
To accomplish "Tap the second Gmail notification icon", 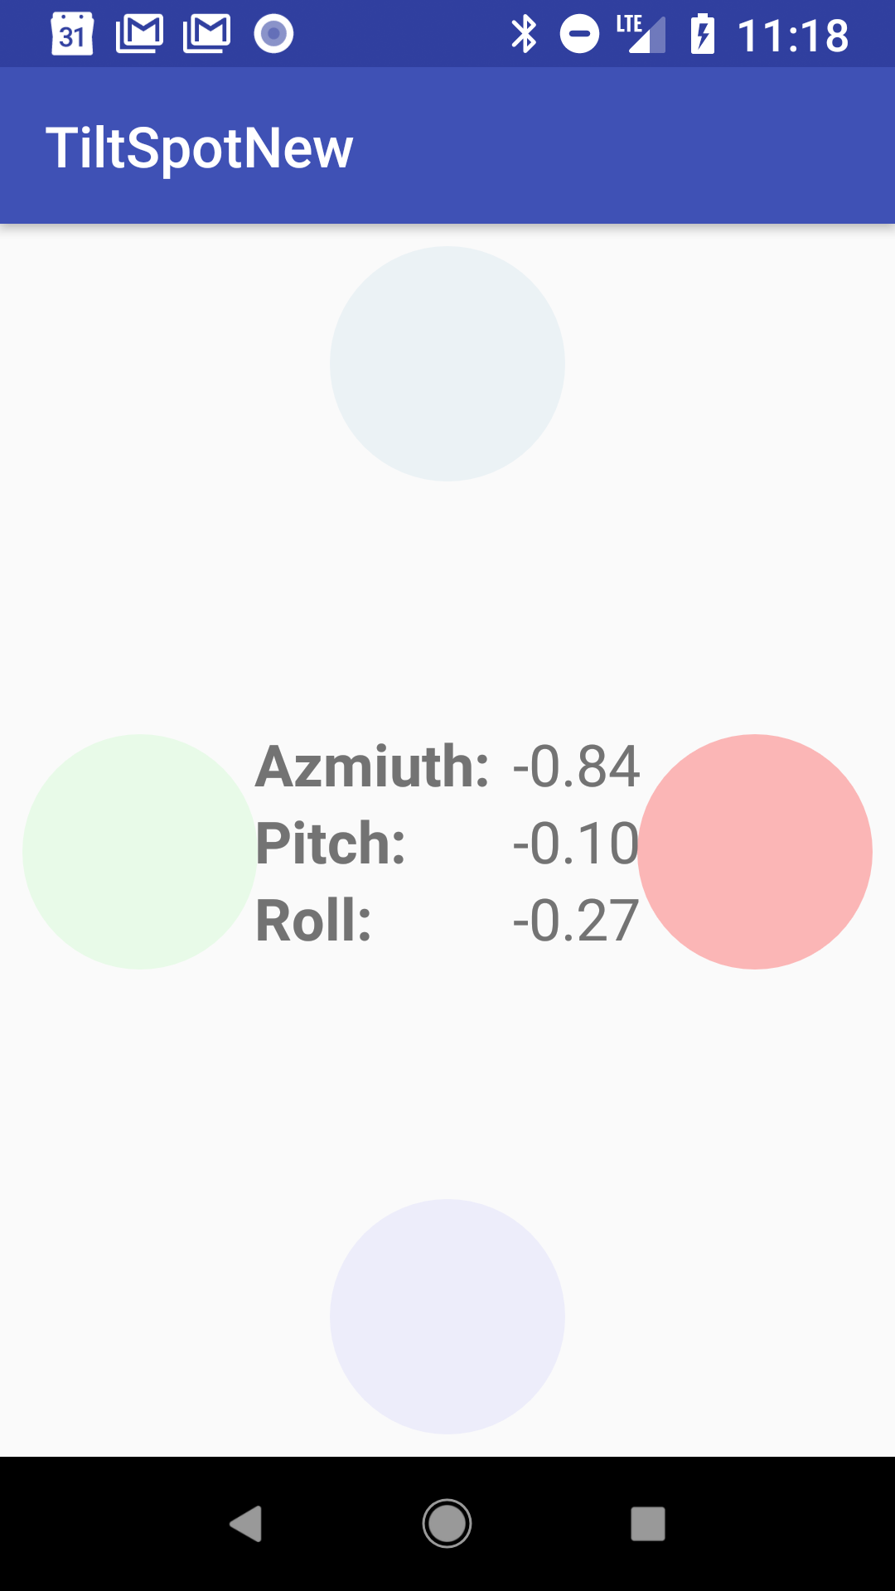I will 206,34.
